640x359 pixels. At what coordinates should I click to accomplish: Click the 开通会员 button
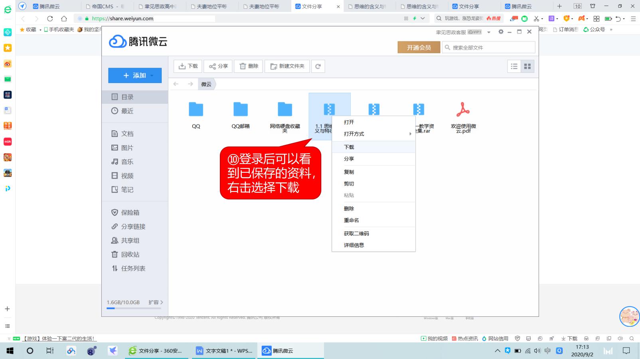point(419,47)
